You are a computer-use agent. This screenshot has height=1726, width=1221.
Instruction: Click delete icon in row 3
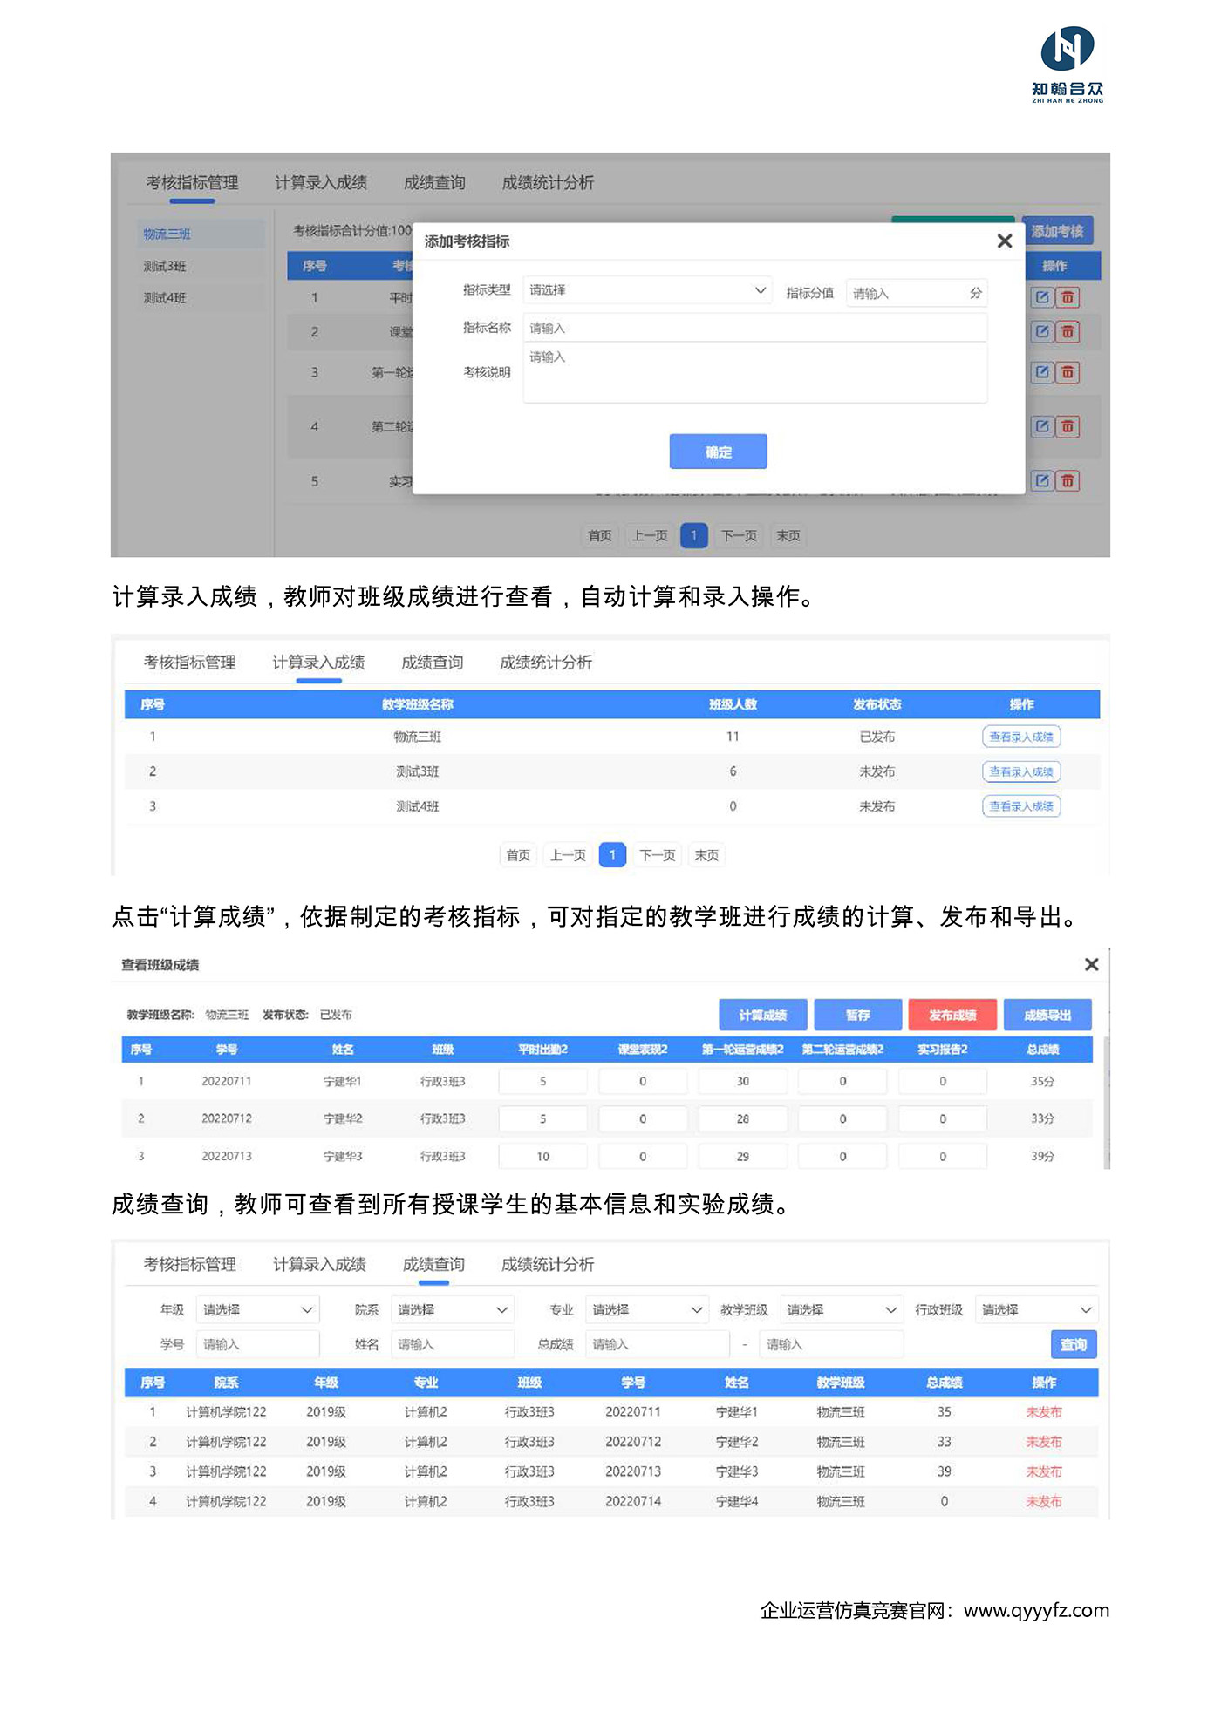(1068, 372)
